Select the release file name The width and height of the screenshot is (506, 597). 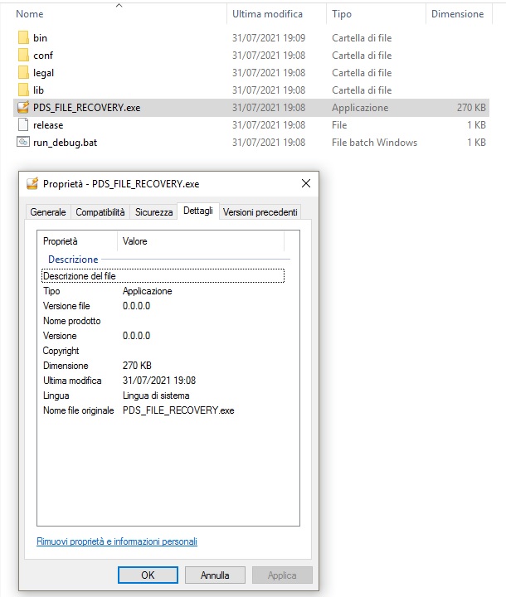48,125
